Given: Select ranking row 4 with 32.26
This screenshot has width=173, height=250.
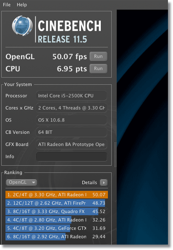Looking at the screenshot, I should (57, 220).
